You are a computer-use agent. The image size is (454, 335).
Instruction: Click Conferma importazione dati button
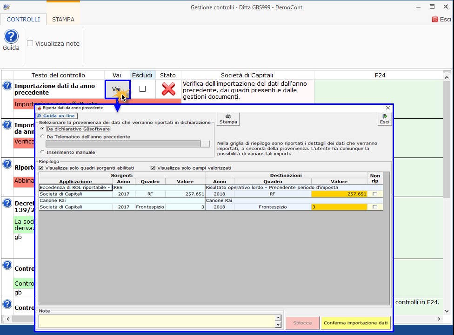[x=355, y=322]
